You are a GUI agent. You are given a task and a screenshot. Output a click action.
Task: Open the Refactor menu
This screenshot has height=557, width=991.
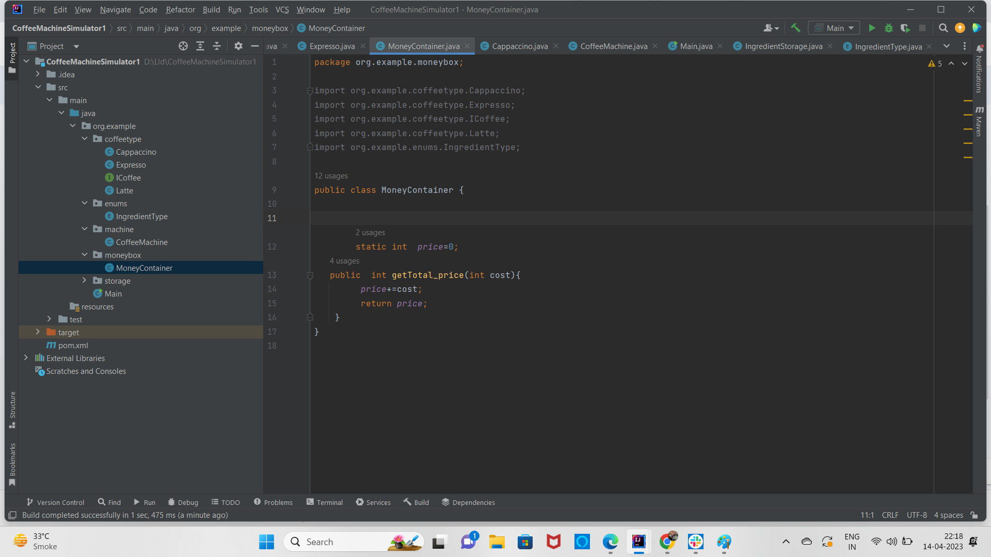[x=180, y=9]
